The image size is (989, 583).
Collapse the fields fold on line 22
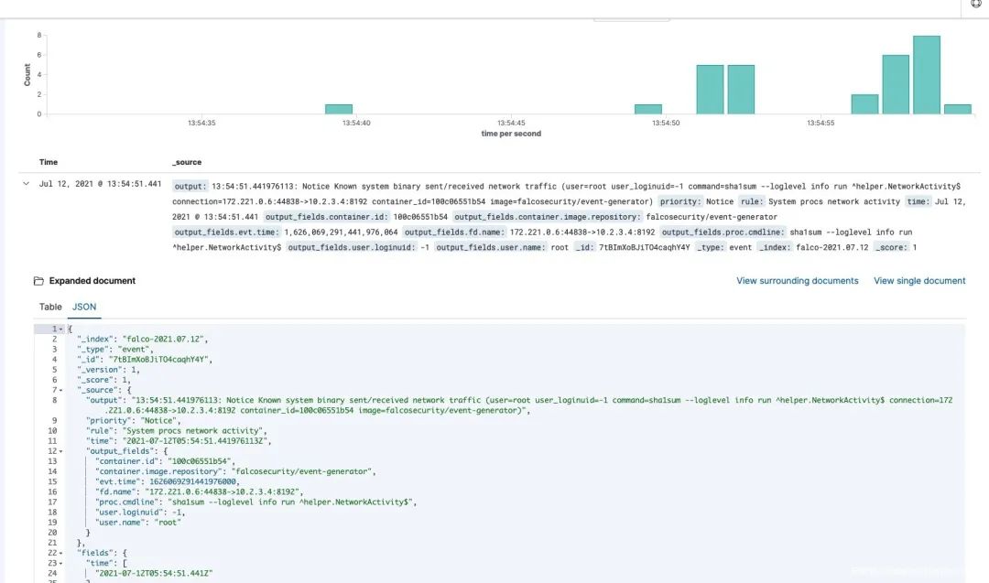[61, 554]
